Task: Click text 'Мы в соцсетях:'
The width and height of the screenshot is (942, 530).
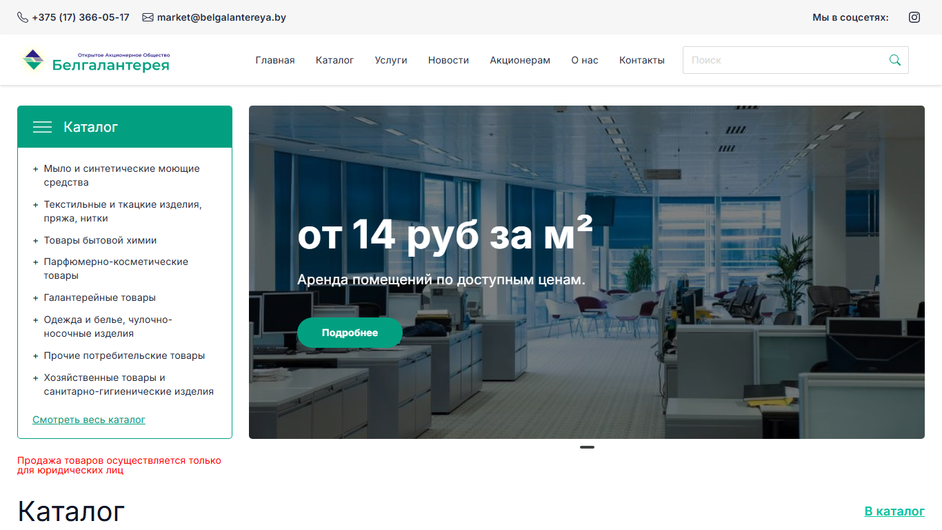Action: [x=850, y=17]
